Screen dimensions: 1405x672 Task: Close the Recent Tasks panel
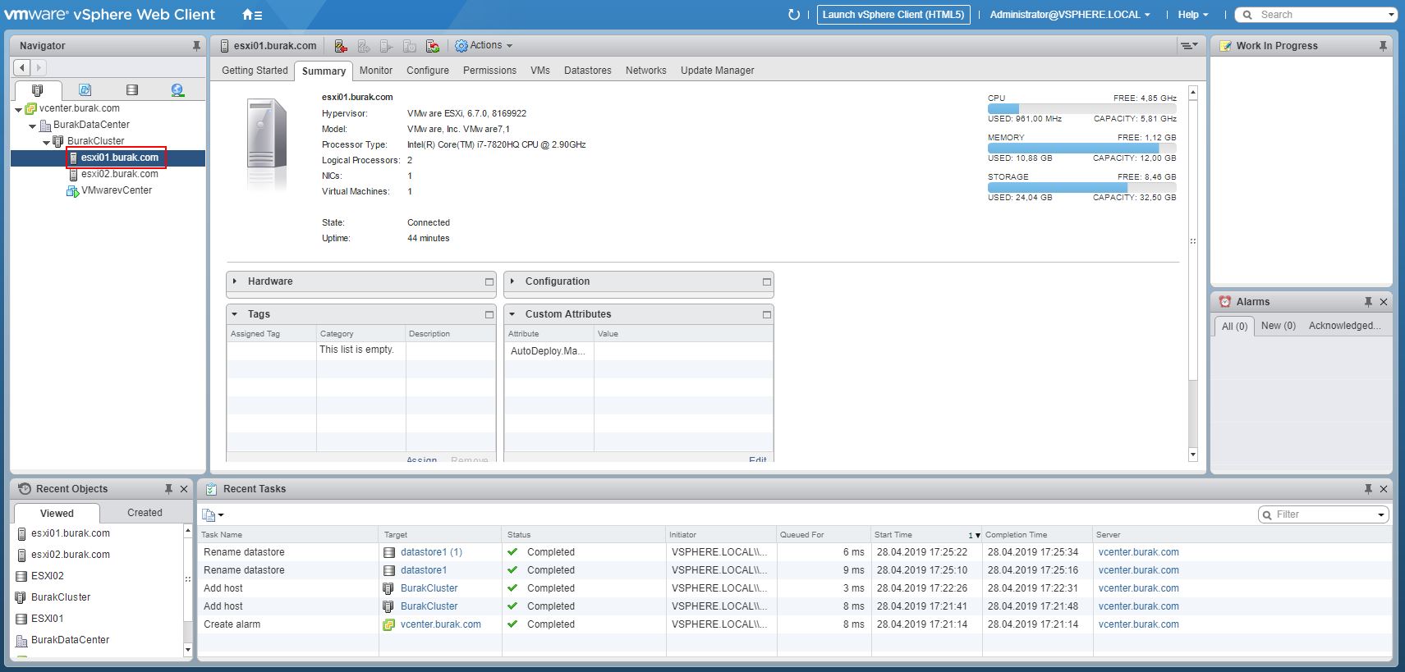pyautogui.click(x=1384, y=489)
